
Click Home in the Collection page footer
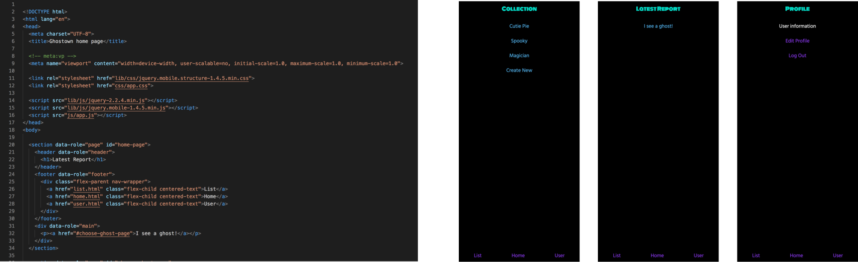point(518,256)
